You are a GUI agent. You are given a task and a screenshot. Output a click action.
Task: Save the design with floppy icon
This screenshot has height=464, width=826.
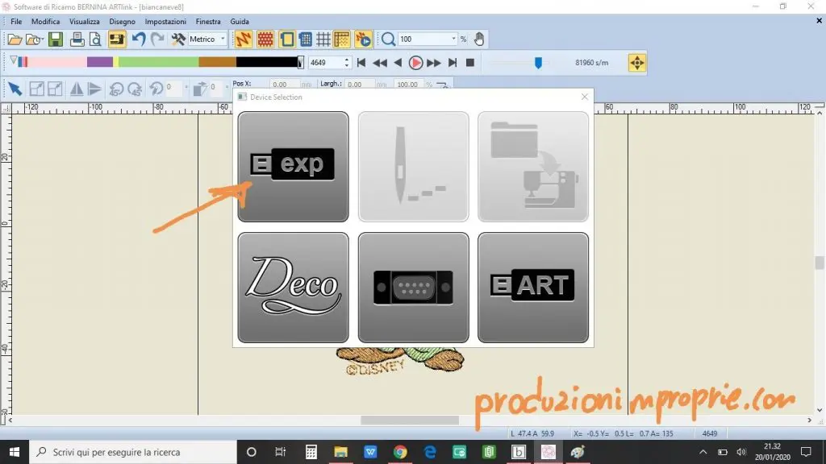(56, 39)
